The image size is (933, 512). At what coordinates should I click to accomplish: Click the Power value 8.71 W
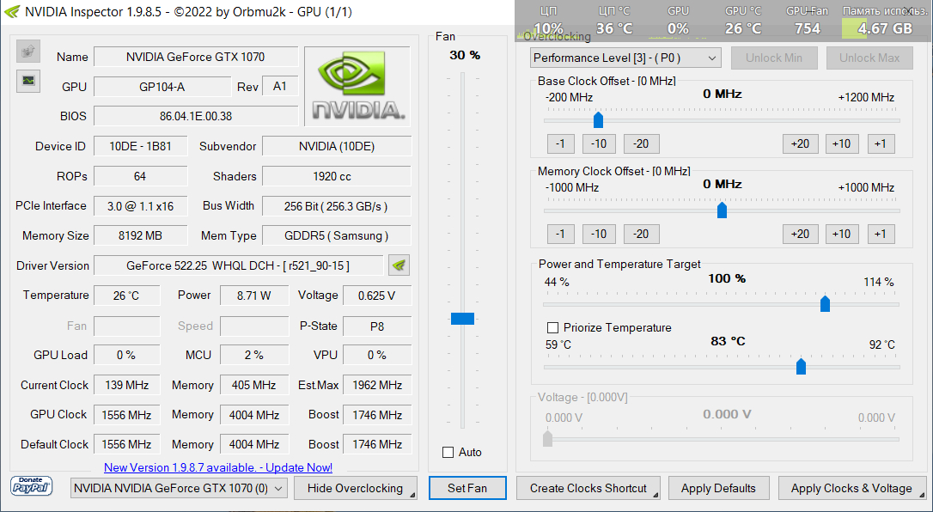(254, 296)
